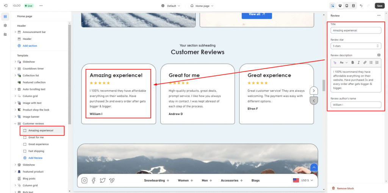Open the Home page template dropdown
The height and width of the screenshot is (193, 388).
(202, 6)
